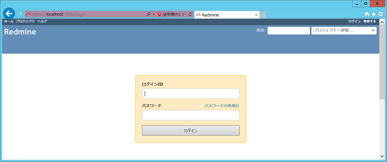Click the browser Forward arrow button
The height and width of the screenshot is (162, 387).
point(20,14)
